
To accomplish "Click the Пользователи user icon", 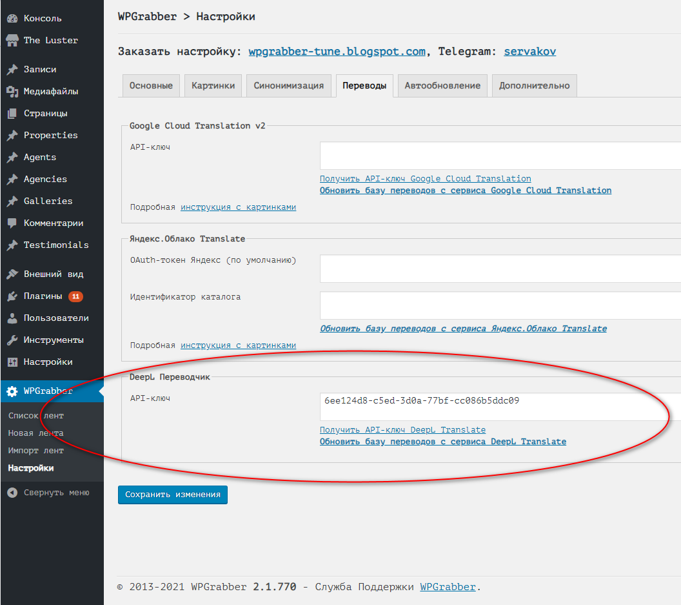I will point(12,318).
